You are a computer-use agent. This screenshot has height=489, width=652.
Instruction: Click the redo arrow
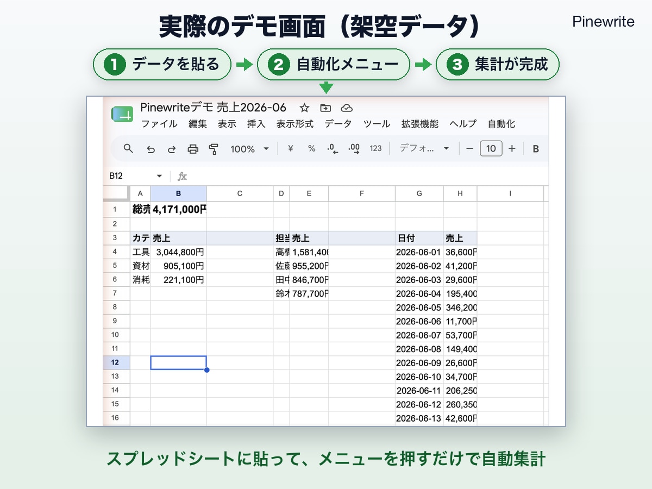(x=172, y=149)
